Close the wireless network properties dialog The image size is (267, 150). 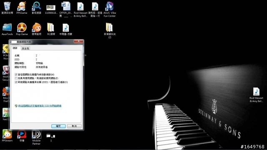[78, 41]
